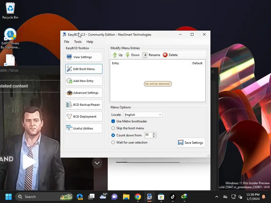Click the muted volume tray icon
Screen dimensions: 271x203
(x=240, y=197)
